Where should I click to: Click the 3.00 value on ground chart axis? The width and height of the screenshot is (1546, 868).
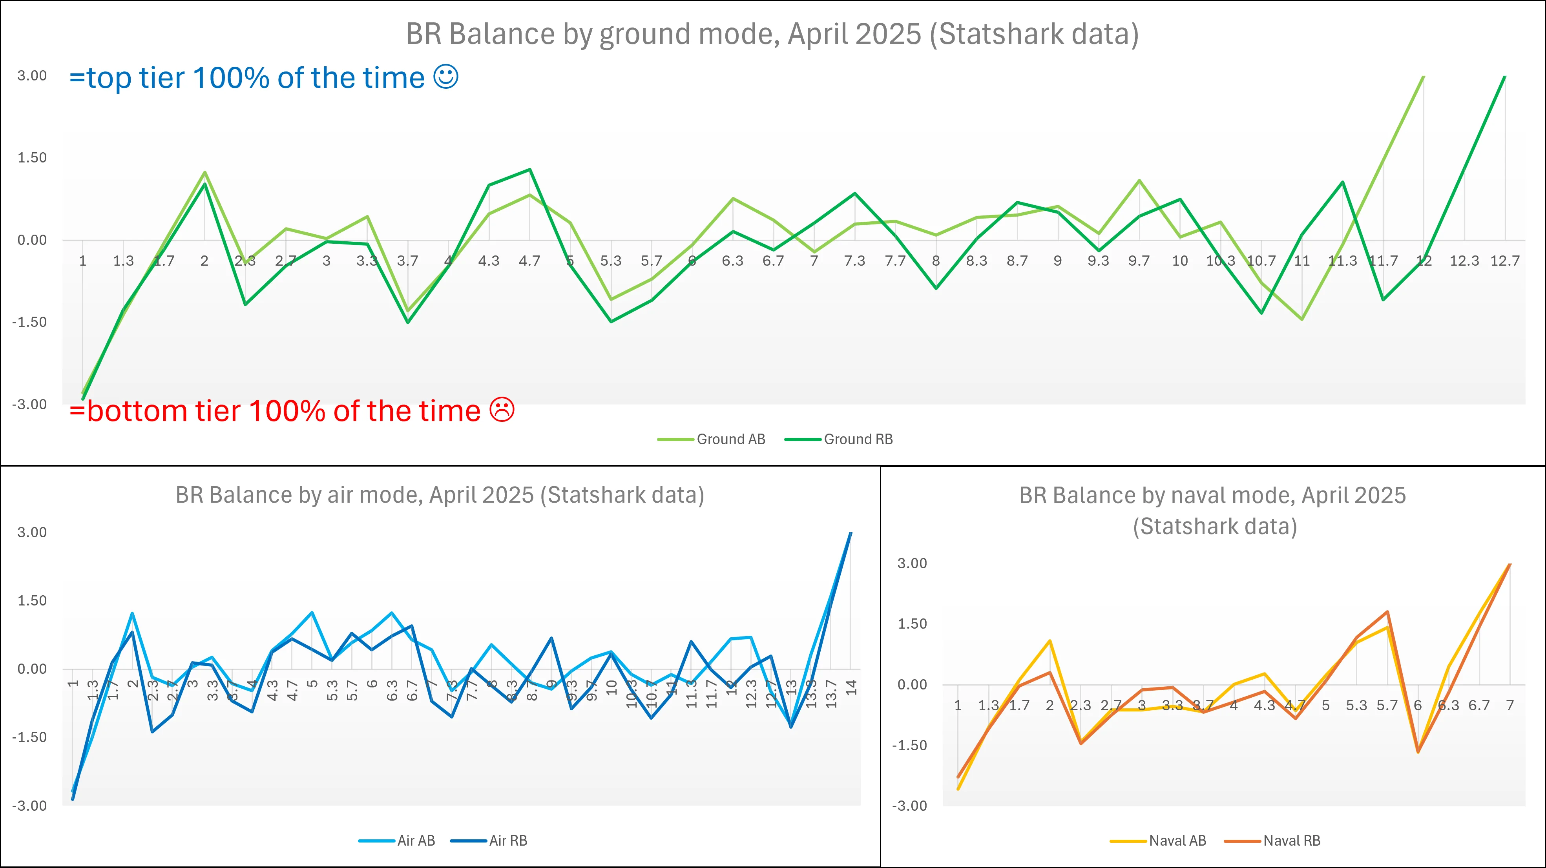pos(32,76)
